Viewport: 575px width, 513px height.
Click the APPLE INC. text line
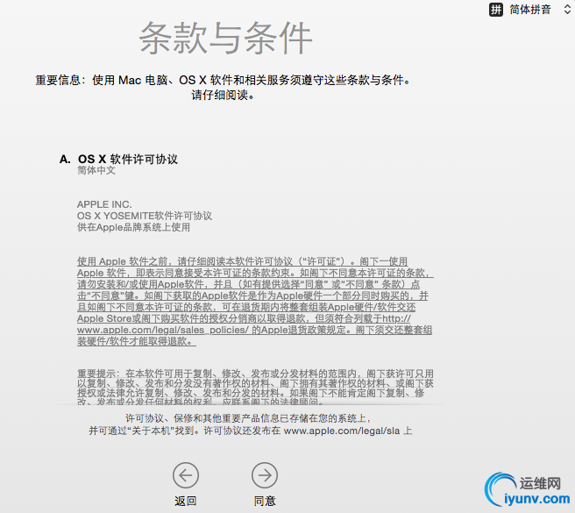coord(104,204)
